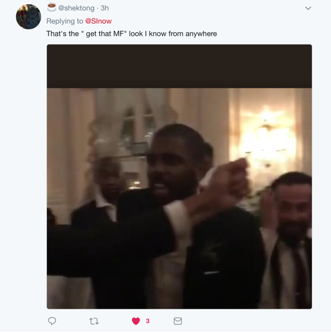Retweet using the arrows icon

click(94, 321)
